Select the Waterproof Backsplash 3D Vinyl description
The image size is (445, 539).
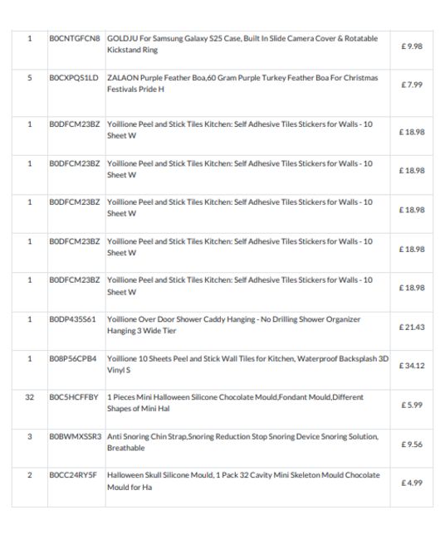point(247,364)
